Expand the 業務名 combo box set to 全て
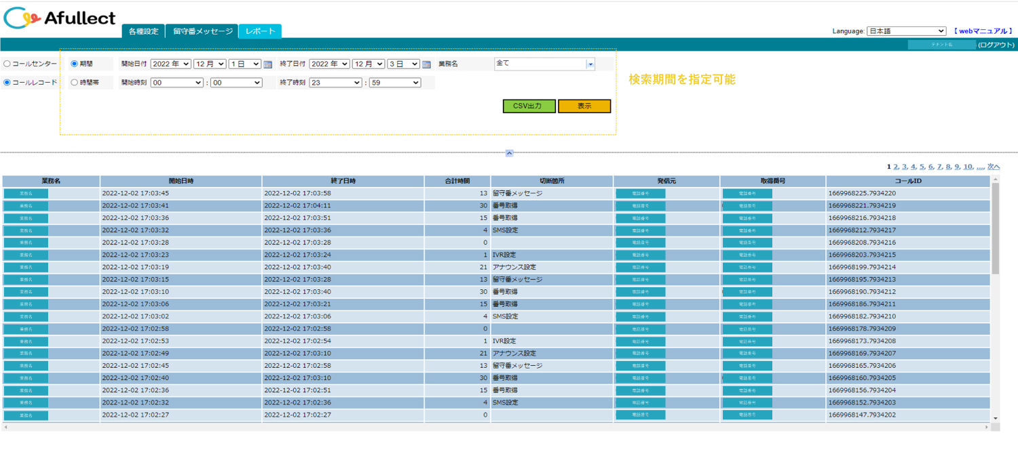 coord(590,64)
